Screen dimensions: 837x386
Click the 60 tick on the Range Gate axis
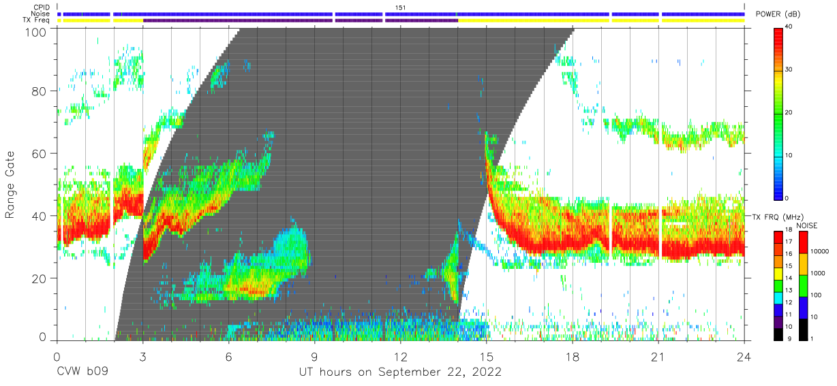[x=40, y=153]
